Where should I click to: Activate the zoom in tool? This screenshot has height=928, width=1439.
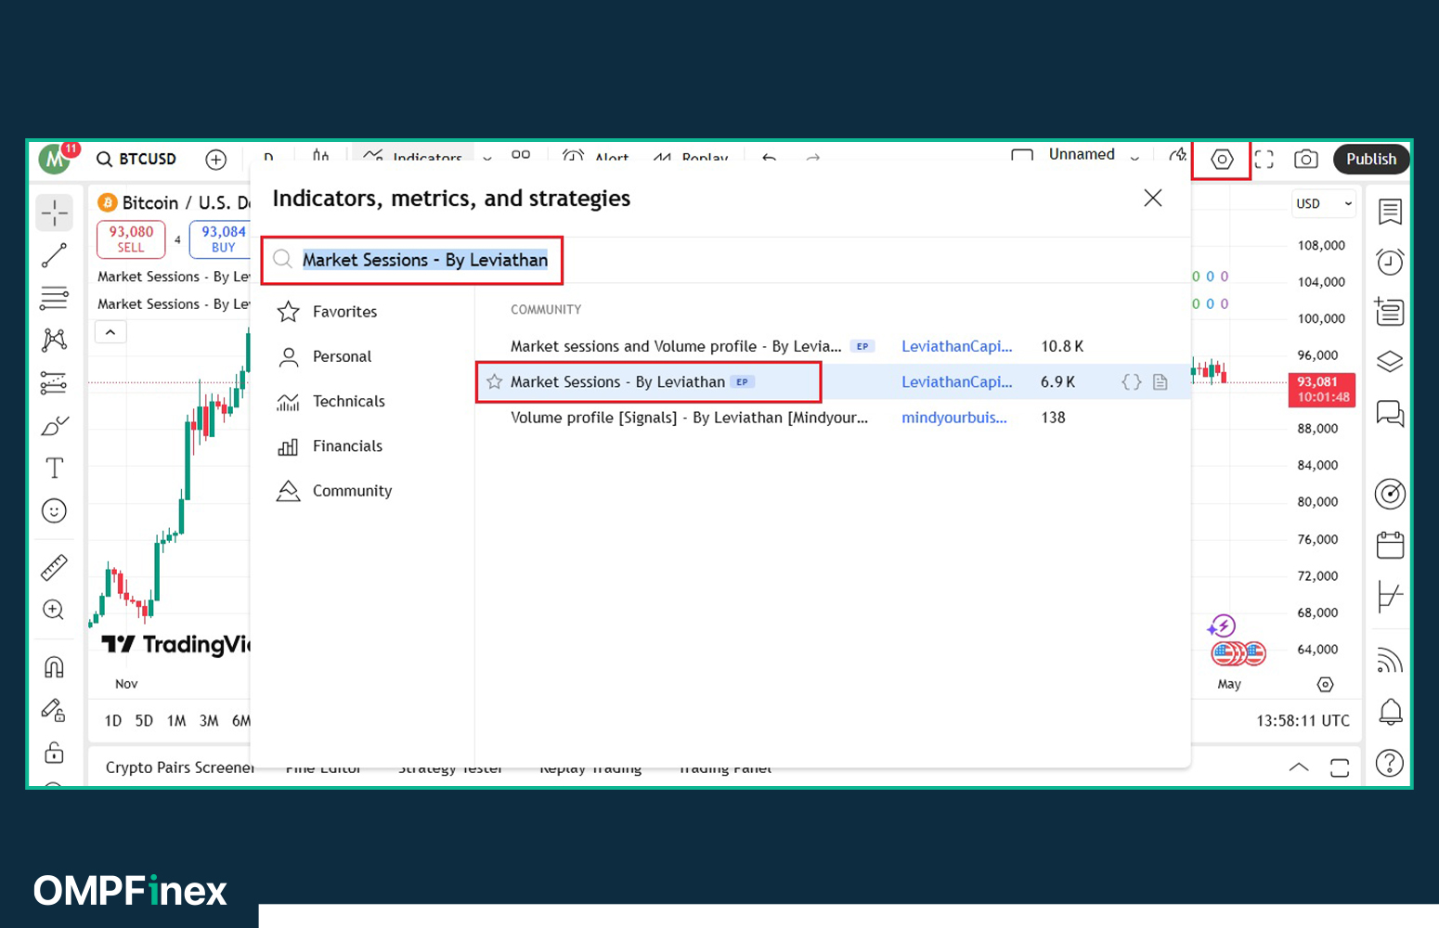tap(54, 610)
